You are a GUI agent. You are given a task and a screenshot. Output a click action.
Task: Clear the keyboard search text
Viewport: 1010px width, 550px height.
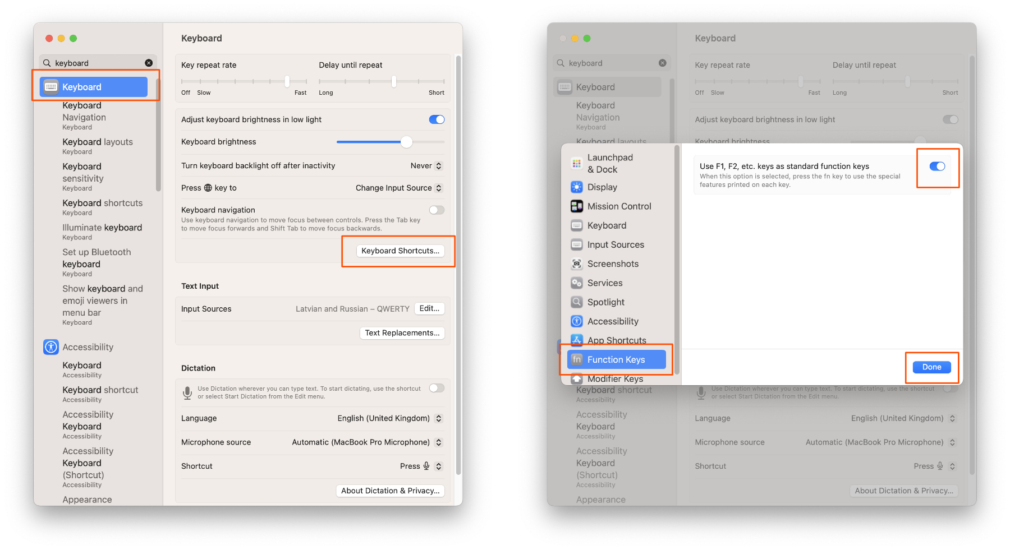coord(149,63)
